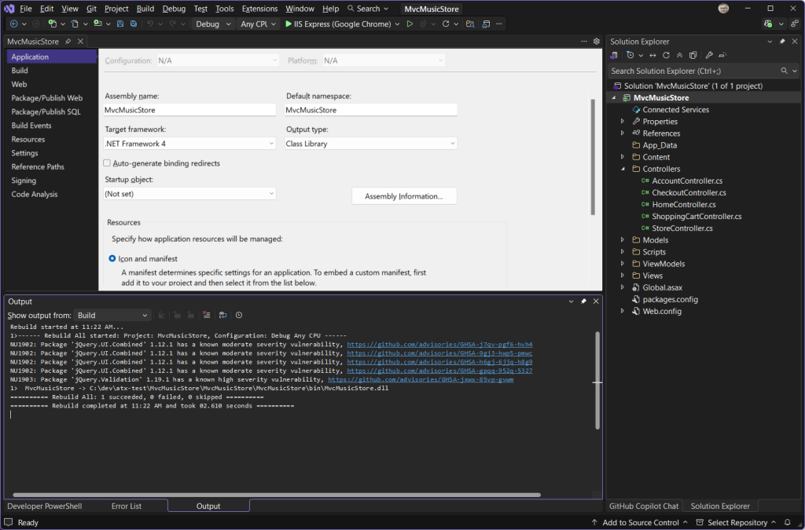Click the Save All toolbar icon

pos(133,24)
